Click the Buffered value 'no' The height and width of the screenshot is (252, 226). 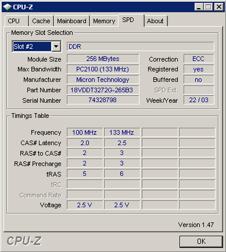tap(199, 80)
